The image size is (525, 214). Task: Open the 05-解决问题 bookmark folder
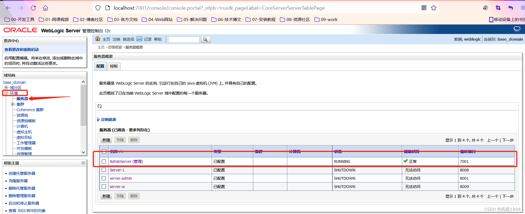[x=192, y=20]
